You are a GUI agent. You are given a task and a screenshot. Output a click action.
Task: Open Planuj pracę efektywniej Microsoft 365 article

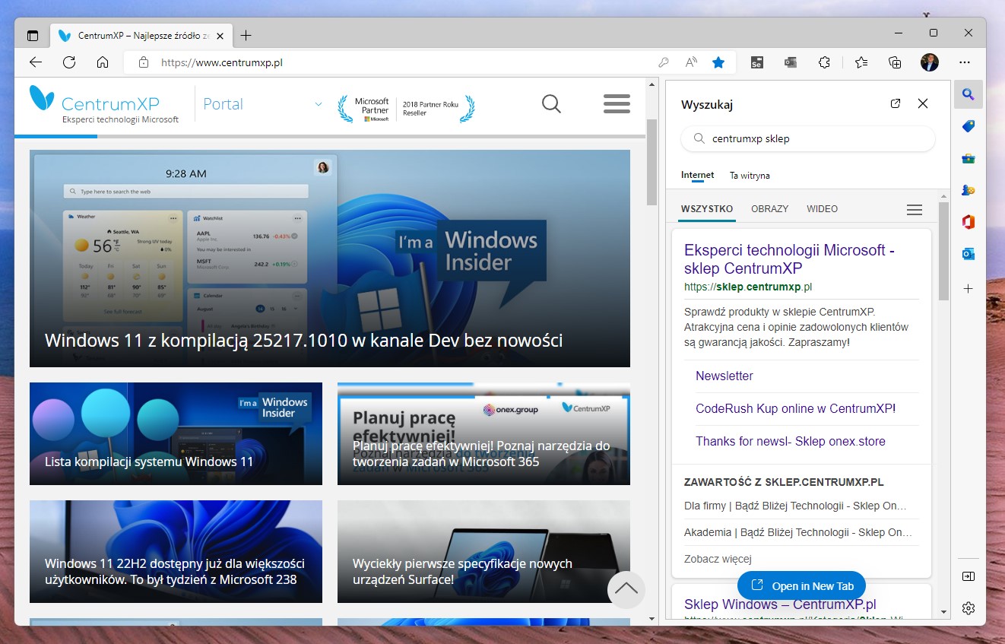(483, 433)
